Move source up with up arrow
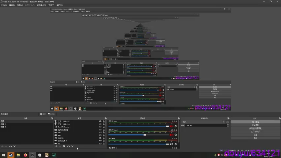 68,146
